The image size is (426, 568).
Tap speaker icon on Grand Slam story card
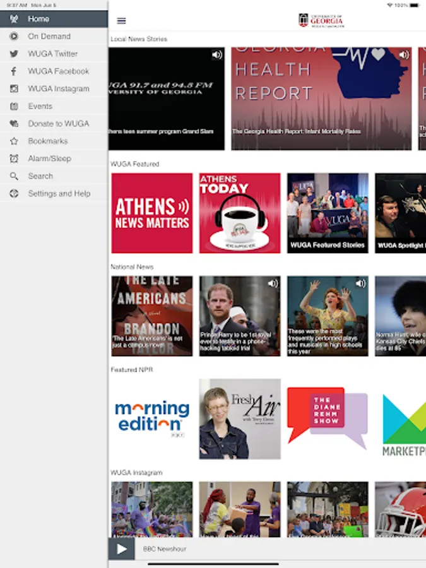coord(217,55)
